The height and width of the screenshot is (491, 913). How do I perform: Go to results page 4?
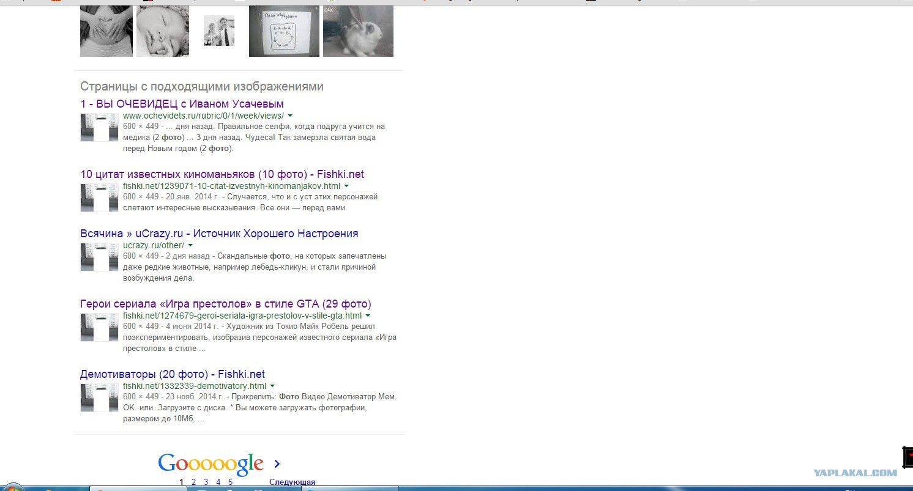click(218, 482)
